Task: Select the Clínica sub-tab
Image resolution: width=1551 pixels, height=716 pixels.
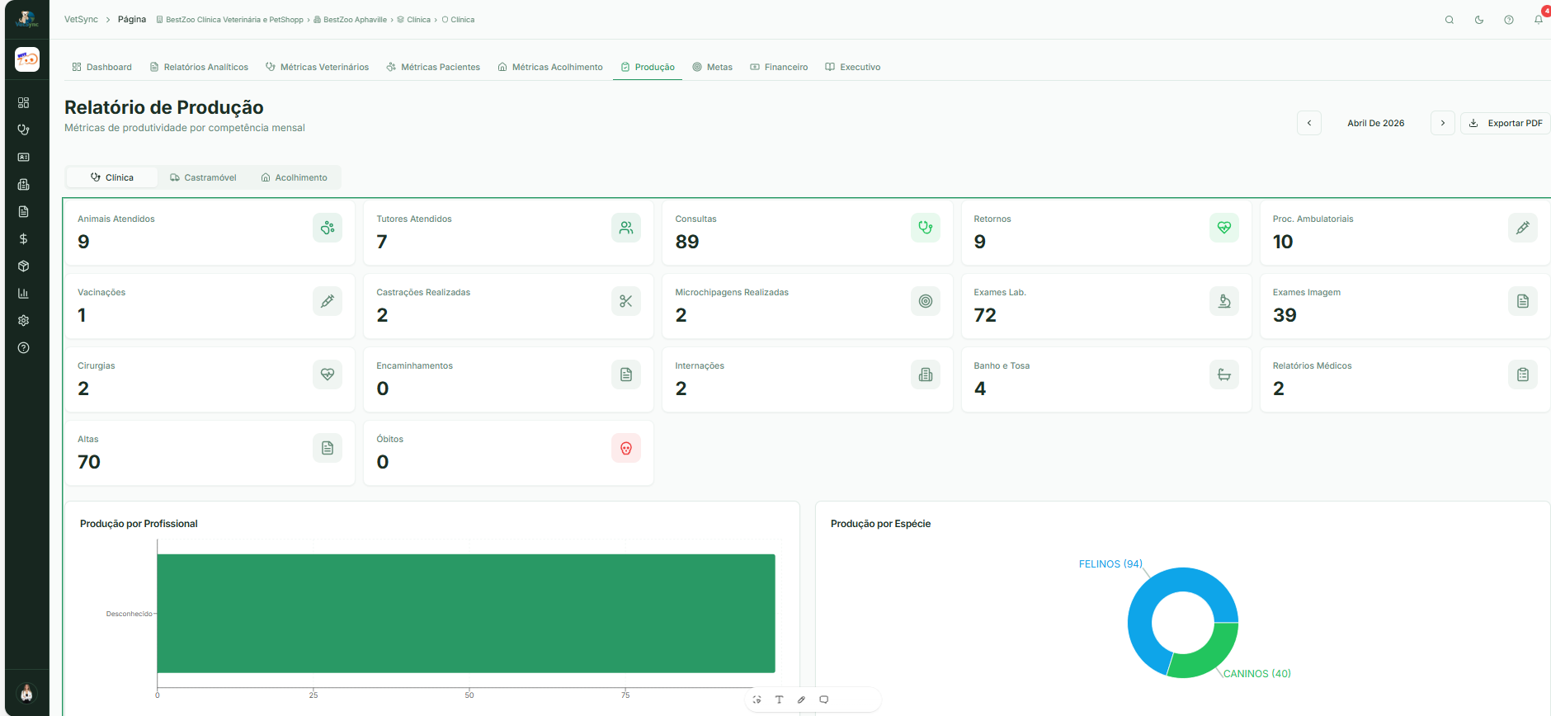Action: [112, 177]
